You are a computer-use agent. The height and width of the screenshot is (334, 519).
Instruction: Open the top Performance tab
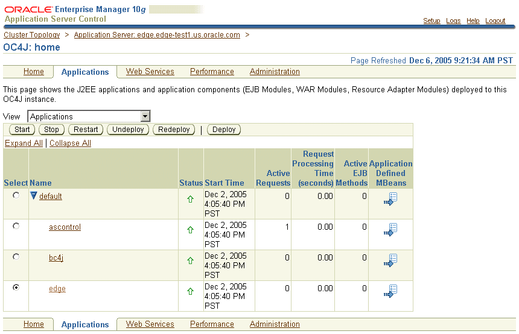pyautogui.click(x=212, y=71)
